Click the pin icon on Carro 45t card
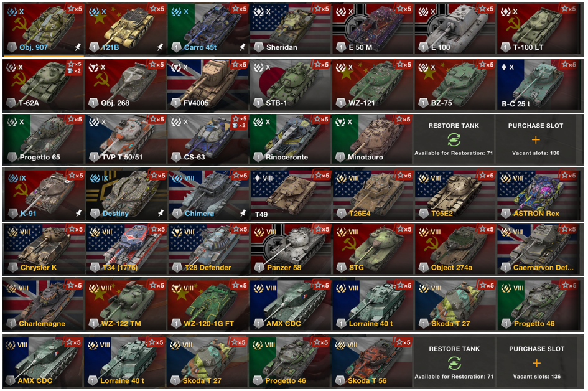The width and height of the screenshot is (588, 391). click(x=242, y=47)
